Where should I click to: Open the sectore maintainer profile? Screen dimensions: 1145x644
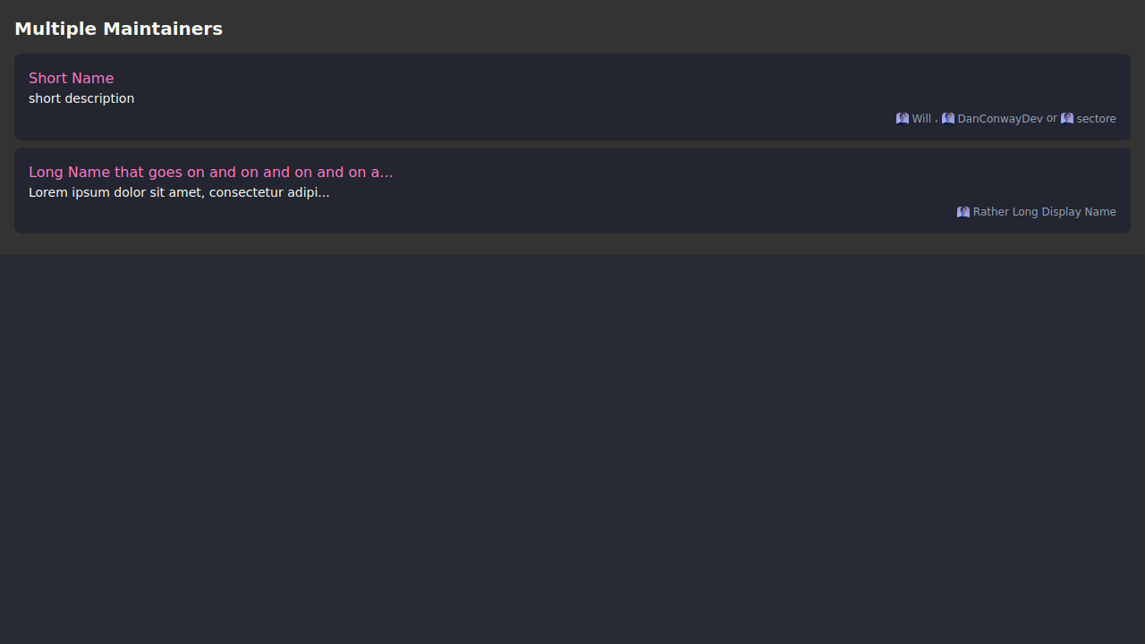point(1096,119)
